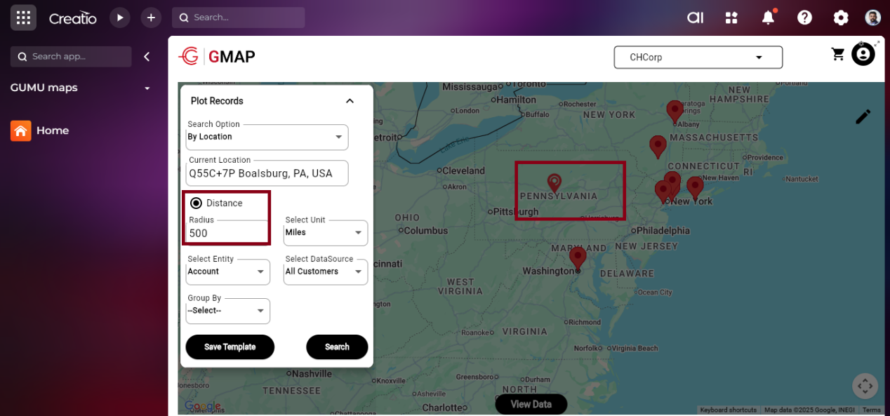
Task: Open the help question mark icon
Action: pos(805,18)
